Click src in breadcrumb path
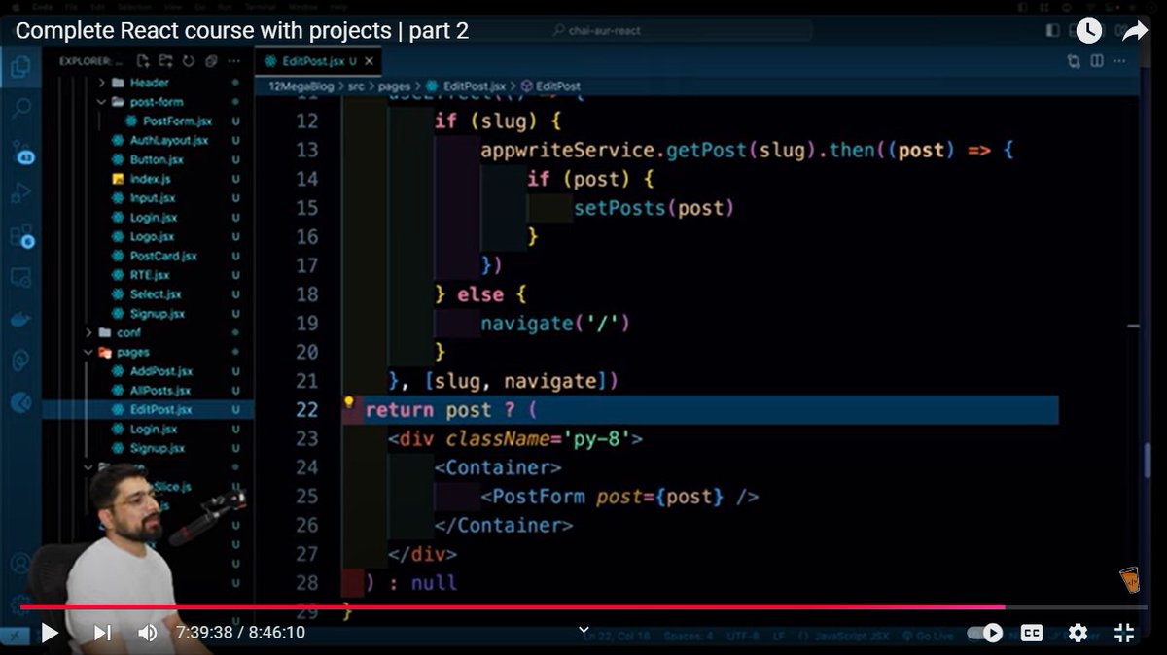This screenshot has height=655, width=1167. [x=358, y=86]
